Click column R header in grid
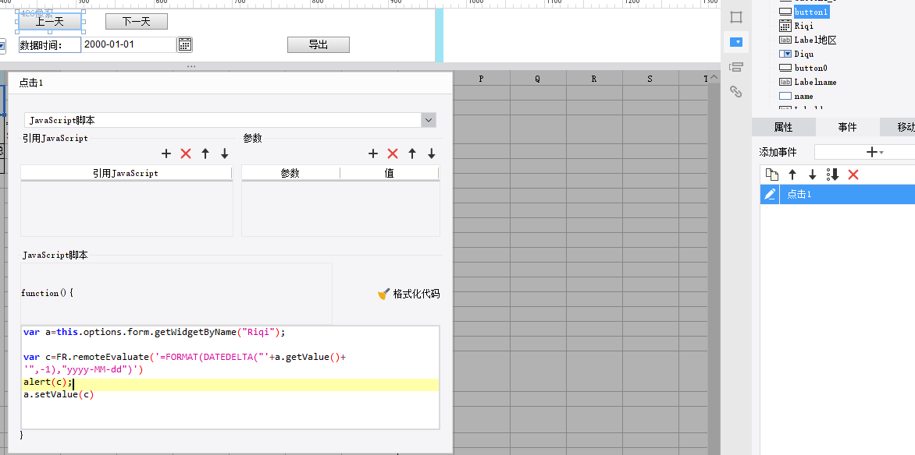915x455 pixels. pyautogui.click(x=594, y=78)
